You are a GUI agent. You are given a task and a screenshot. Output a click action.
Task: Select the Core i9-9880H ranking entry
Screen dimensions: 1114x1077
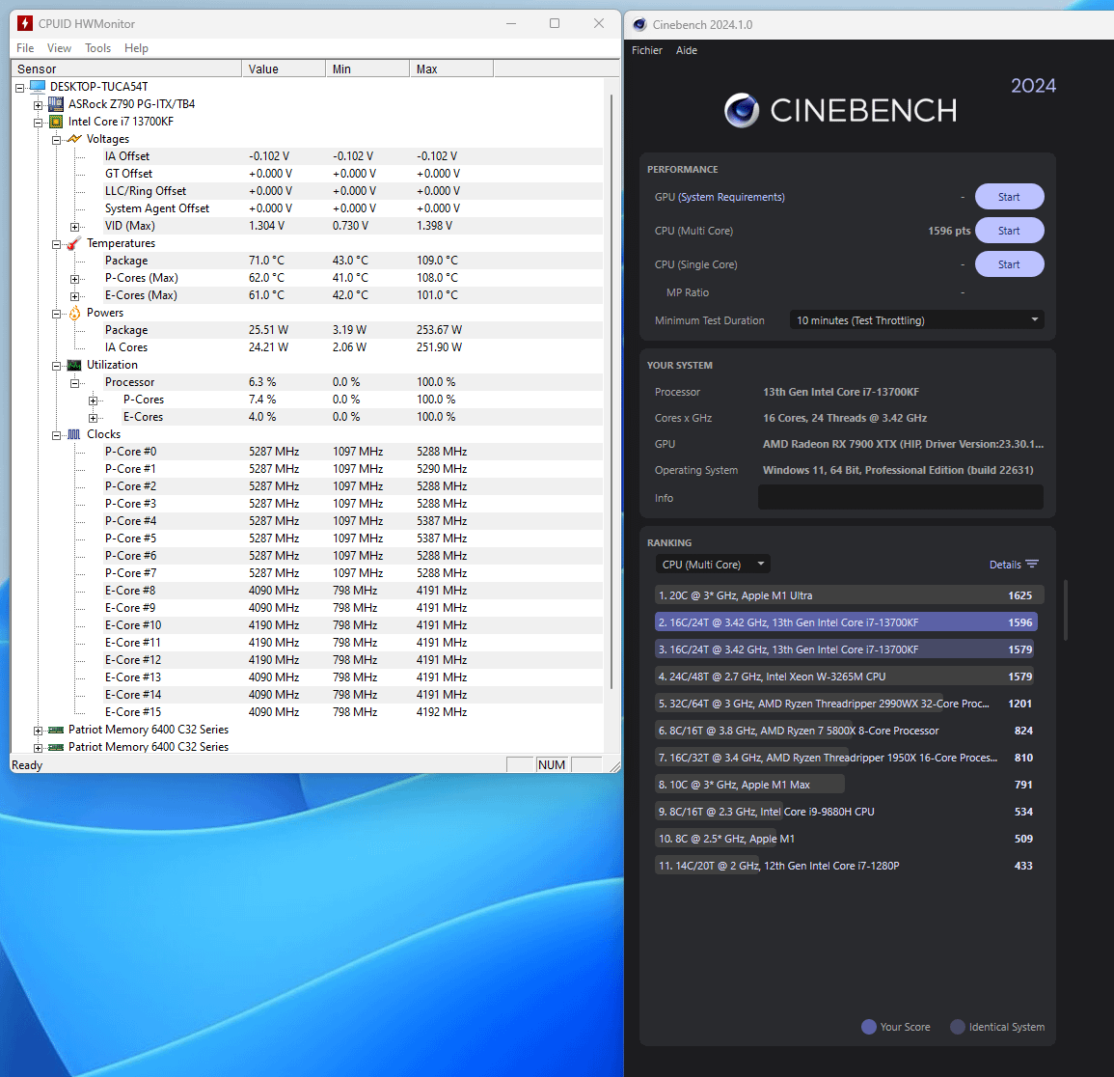coord(846,812)
